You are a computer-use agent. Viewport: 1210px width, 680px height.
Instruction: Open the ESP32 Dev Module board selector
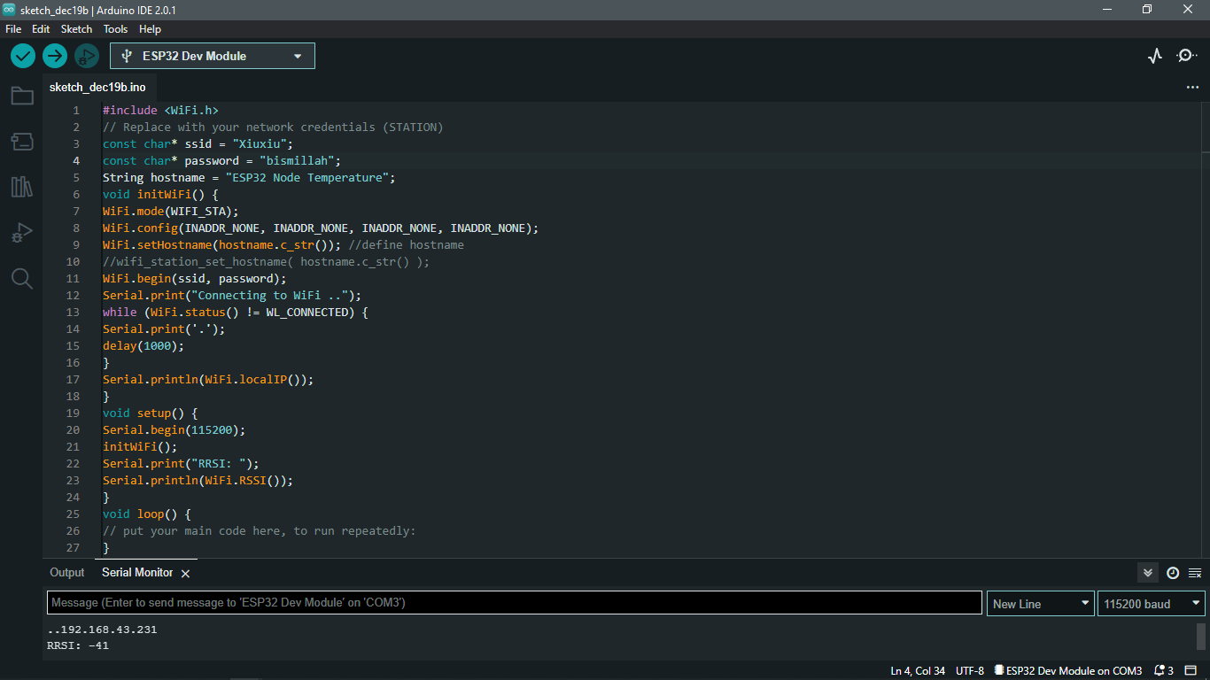tap(212, 55)
